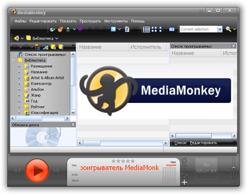Collapse the Библиотека tree node
Viewport: 247px width, 194px height.
click(x=13, y=61)
